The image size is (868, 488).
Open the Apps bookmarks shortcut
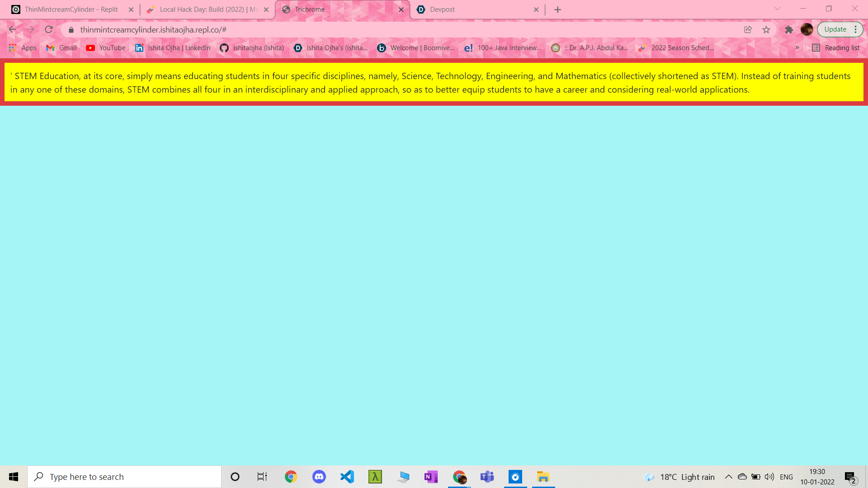23,48
